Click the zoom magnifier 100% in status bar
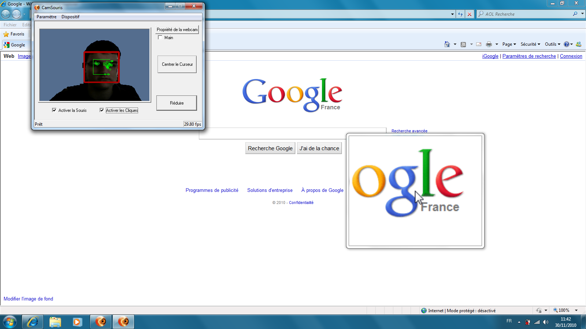 click(x=556, y=310)
